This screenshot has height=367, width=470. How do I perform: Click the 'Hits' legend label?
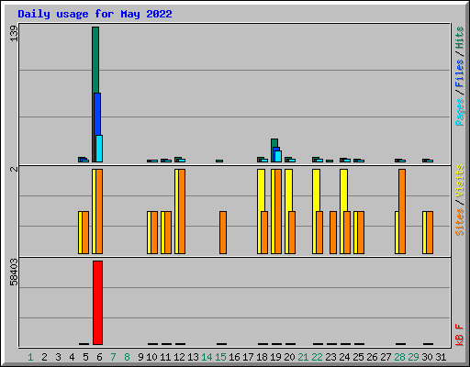pyautogui.click(x=459, y=38)
